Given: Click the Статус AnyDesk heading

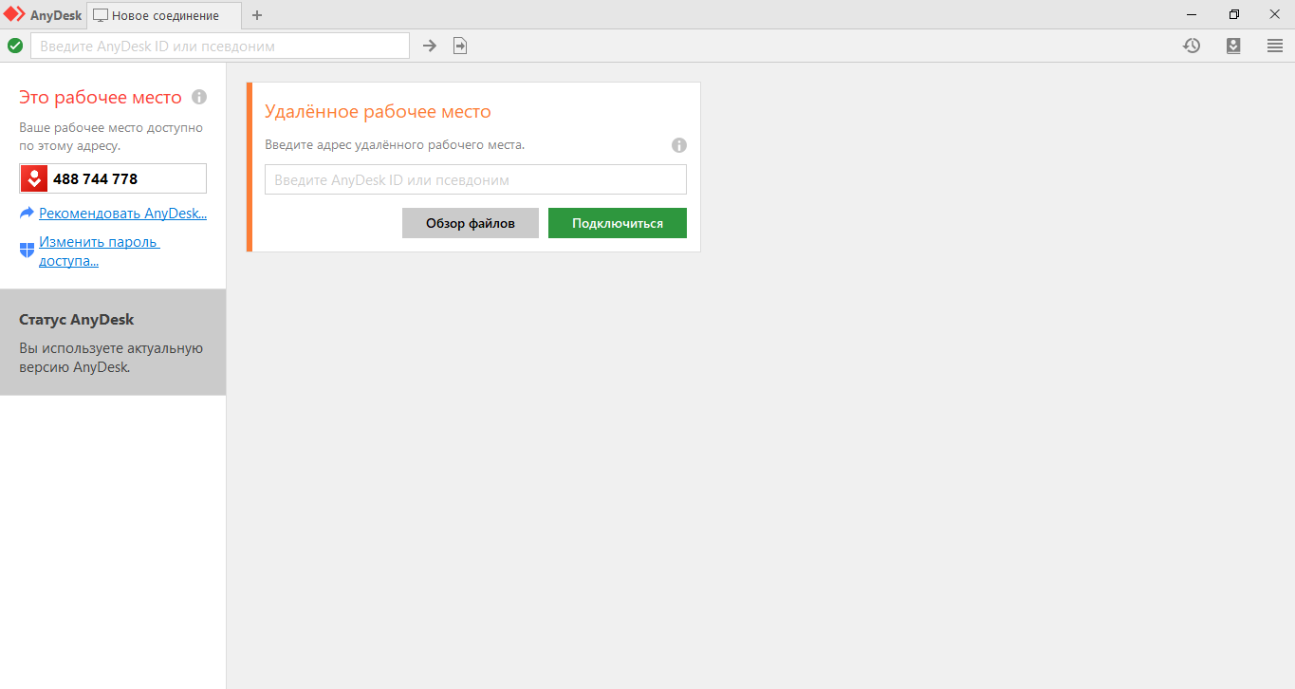Looking at the screenshot, I should [77, 320].
